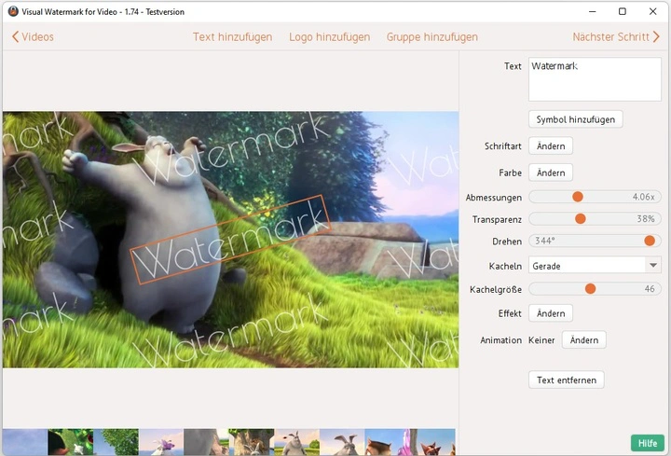Open Hilfe with the green button
The image size is (671, 456).
coord(648,443)
